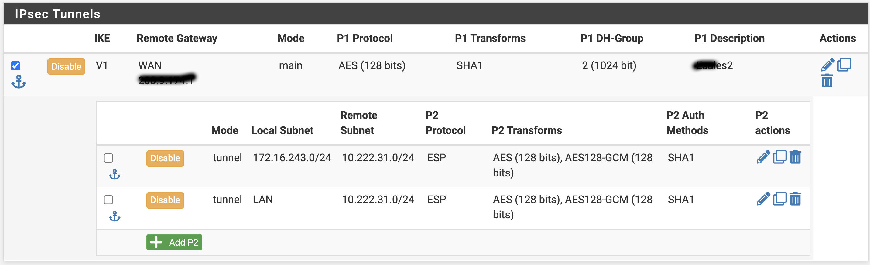Viewport: 870px width, 265px height.
Task: Select the LAN phase 2 checkbox
Action: (108, 200)
